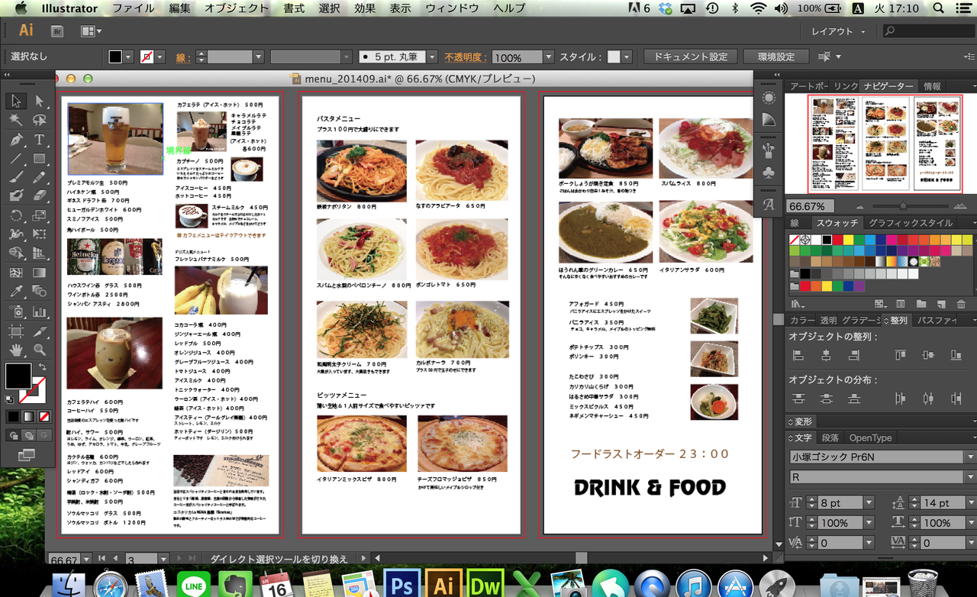Click horizontal align center icon
977x597 pixels.
point(826,355)
